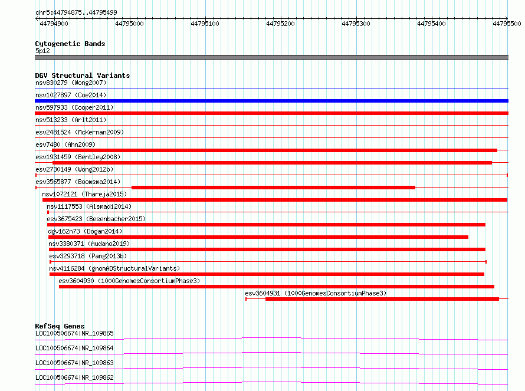
Task: Click the Cytogenetic Bands track heading
Action: pyautogui.click(x=70, y=44)
